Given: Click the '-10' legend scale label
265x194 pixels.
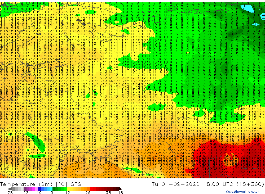Looking at the screenshot, I should click(37, 192).
